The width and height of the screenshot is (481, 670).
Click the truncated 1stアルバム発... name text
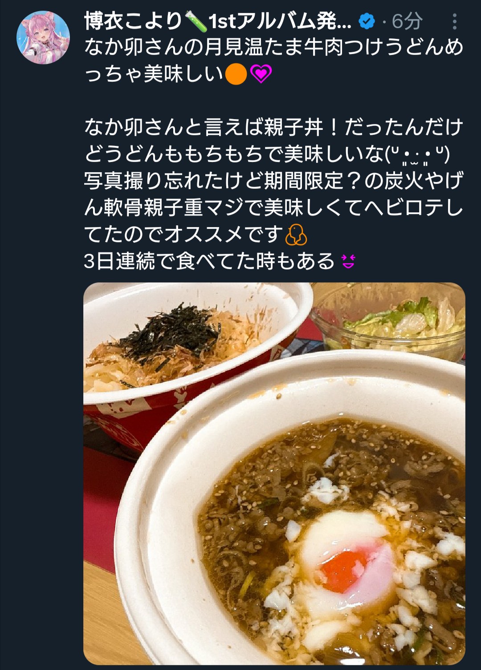coord(280,21)
